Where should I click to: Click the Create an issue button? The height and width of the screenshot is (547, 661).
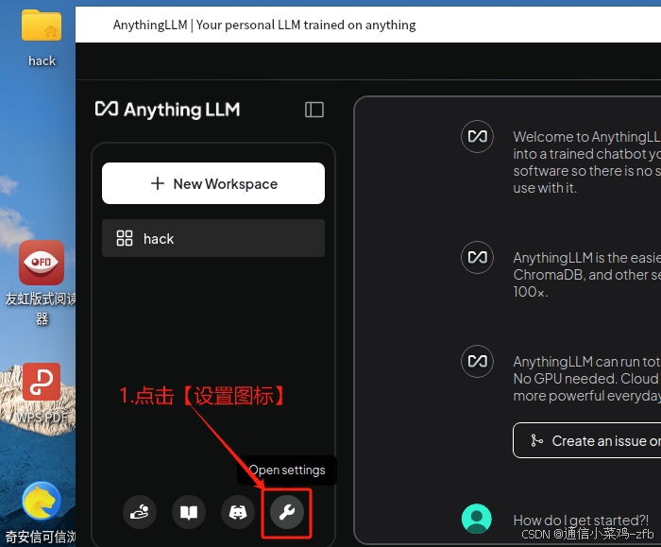[586, 441]
